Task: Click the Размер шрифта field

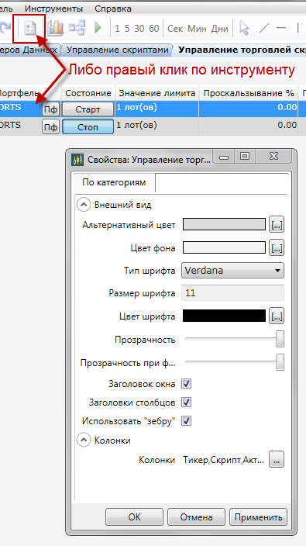Action: 232,293
